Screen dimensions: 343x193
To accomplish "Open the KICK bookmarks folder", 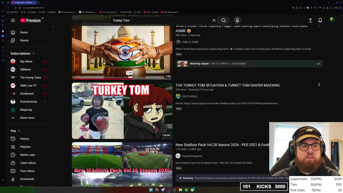I will click(x=42, y=12).
